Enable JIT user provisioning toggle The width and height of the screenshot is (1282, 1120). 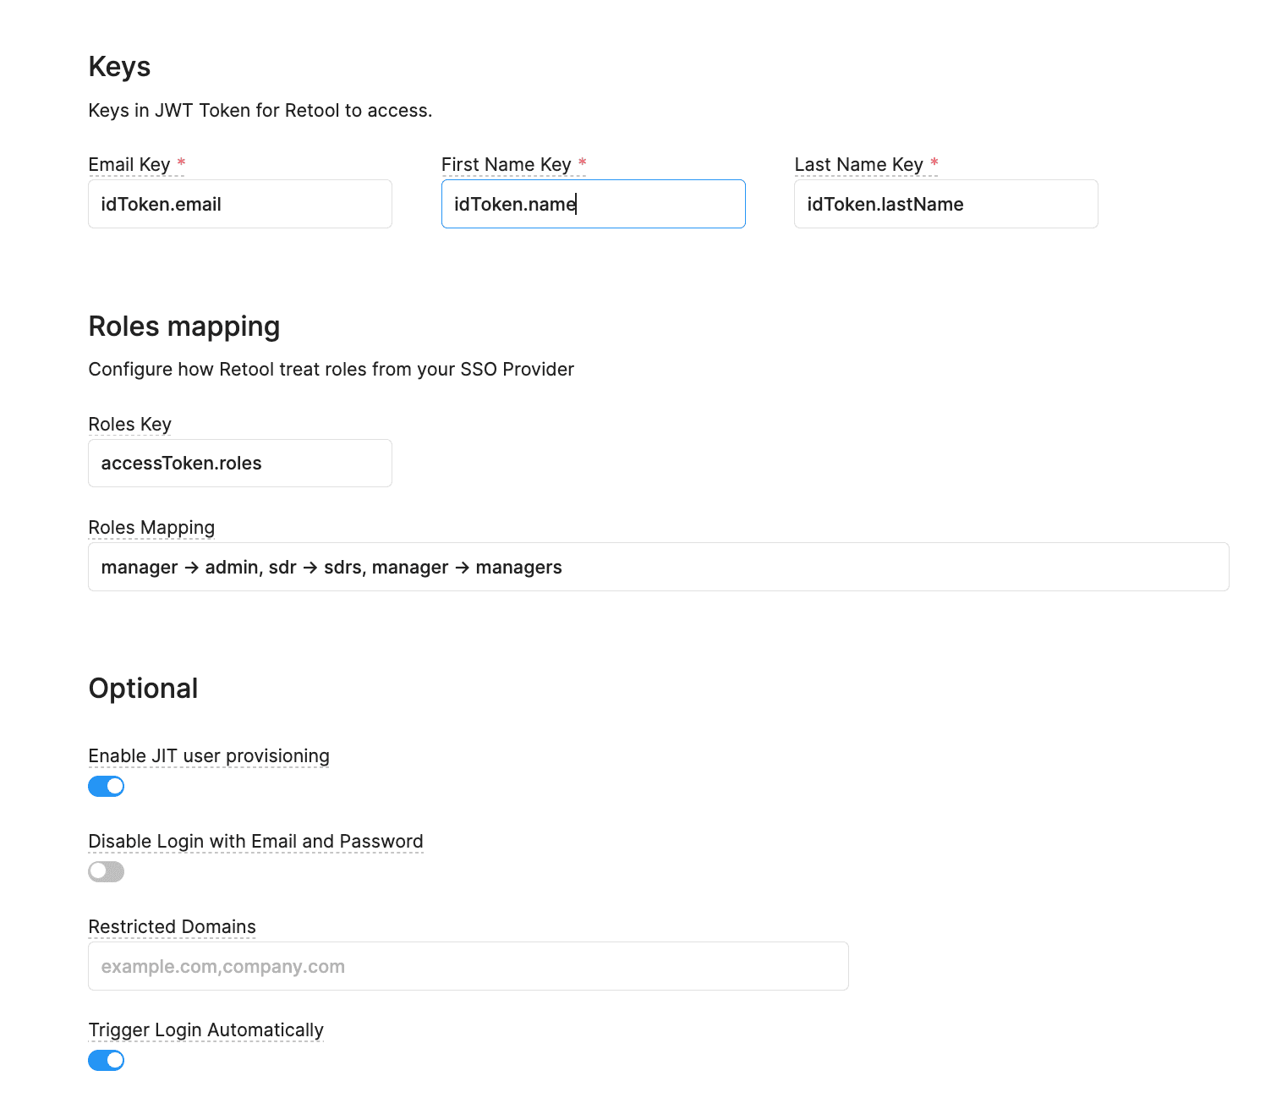(x=106, y=786)
